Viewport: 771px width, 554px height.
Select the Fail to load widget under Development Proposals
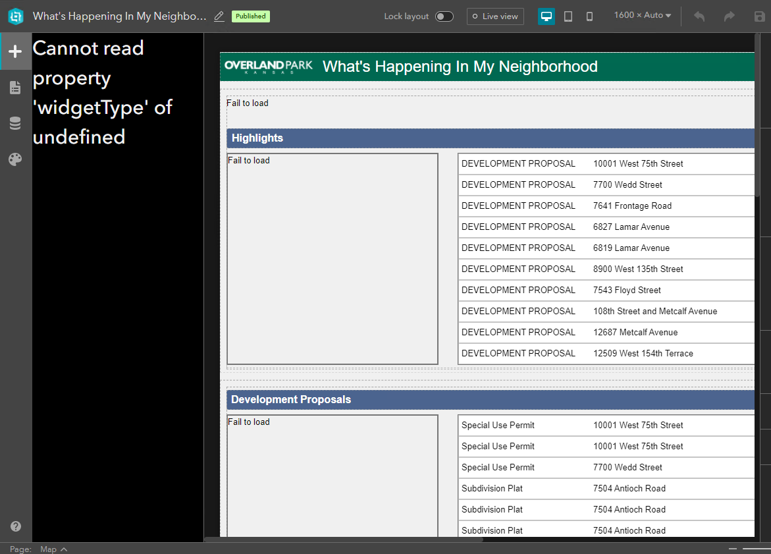tap(332, 476)
